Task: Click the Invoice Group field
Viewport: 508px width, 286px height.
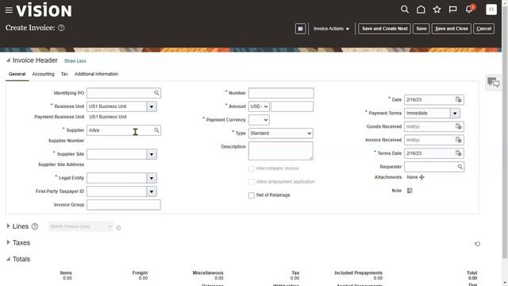Action: [x=124, y=205]
